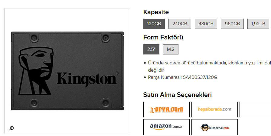Click the Form Faktörü heading
The width and height of the screenshot is (271, 136).
pos(163,37)
